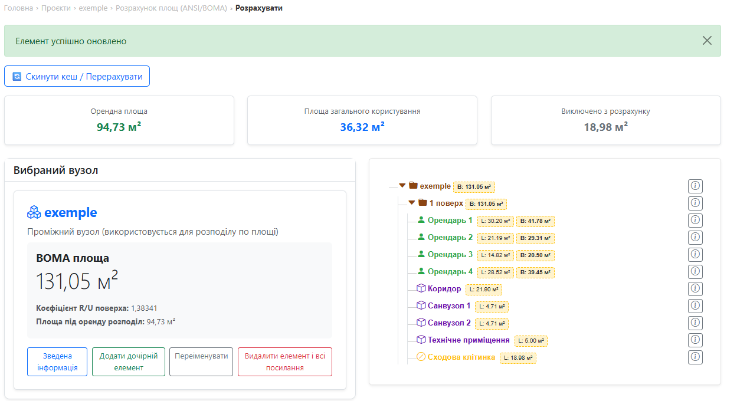
Task: Collapse the exemple root tree node
Action: 402,186
